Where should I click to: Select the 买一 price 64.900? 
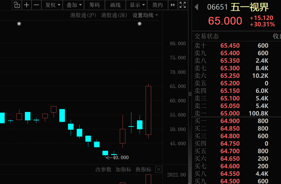[x=230, y=121]
